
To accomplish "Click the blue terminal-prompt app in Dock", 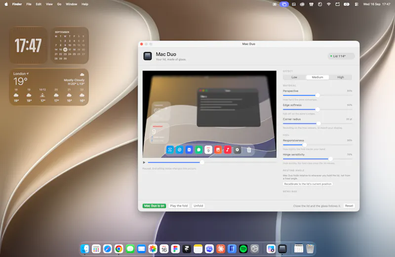I will tap(209, 249).
